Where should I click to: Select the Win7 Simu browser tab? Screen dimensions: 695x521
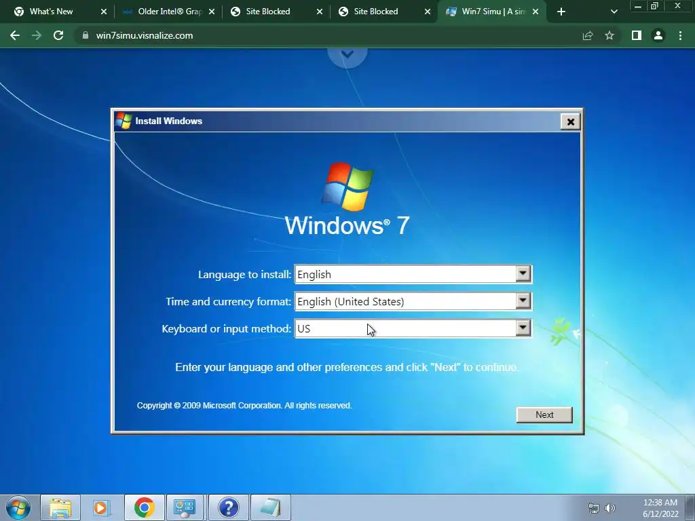(493, 12)
